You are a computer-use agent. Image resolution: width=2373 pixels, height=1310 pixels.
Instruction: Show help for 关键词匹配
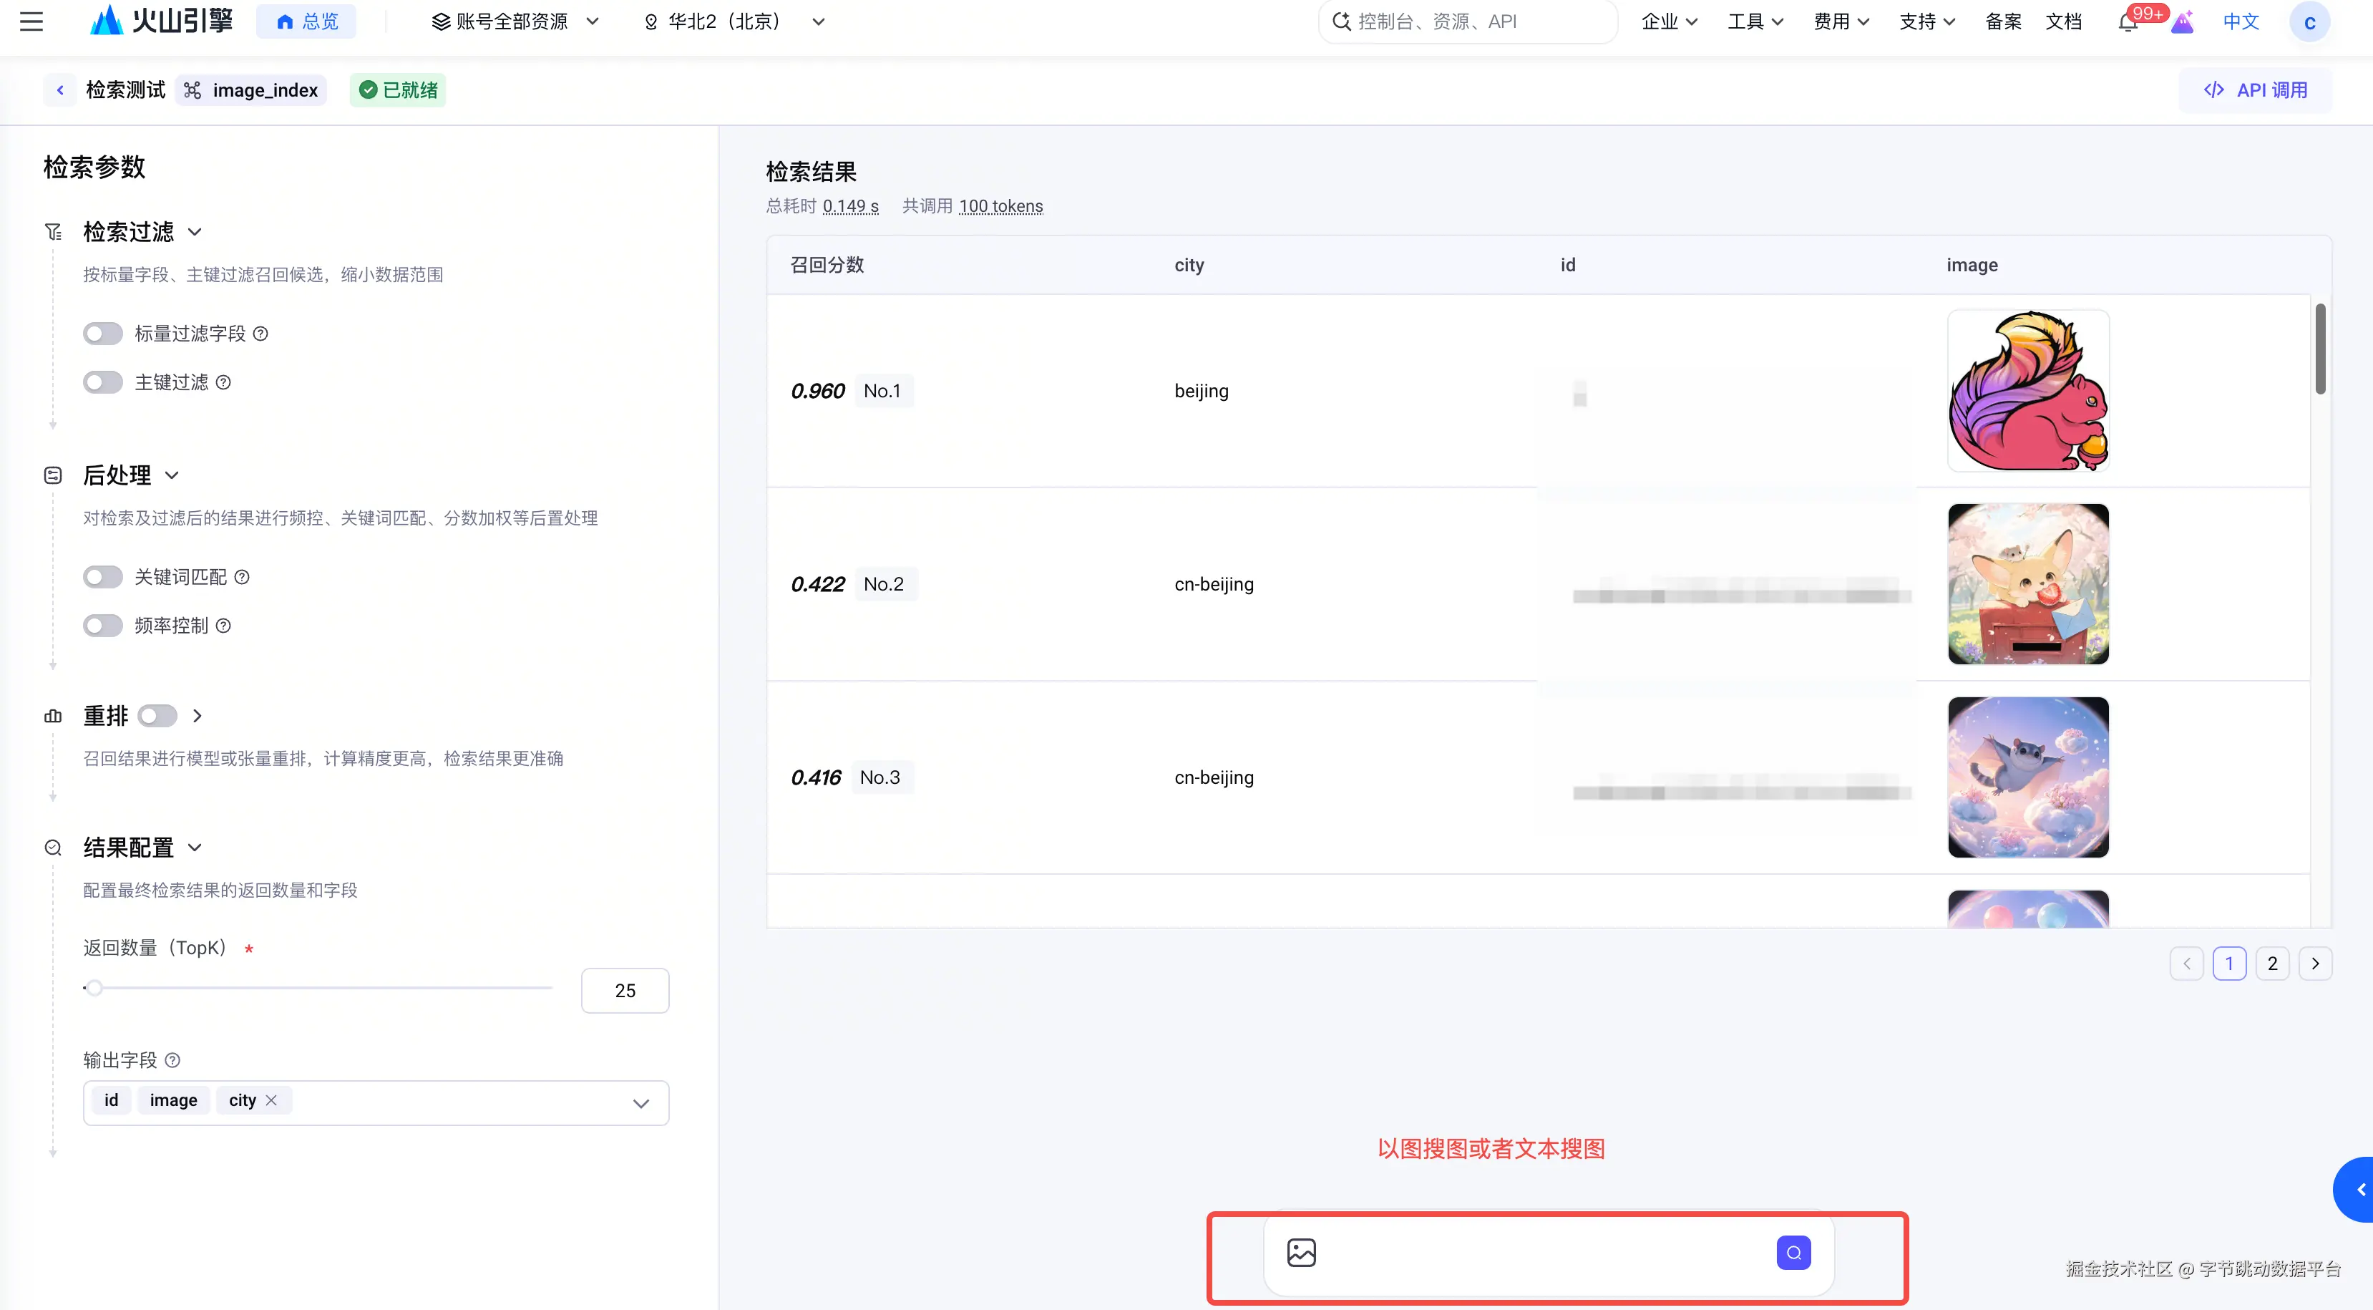pos(241,577)
